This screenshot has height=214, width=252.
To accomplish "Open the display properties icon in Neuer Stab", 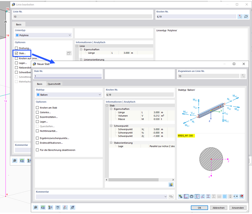I will [50, 207].
